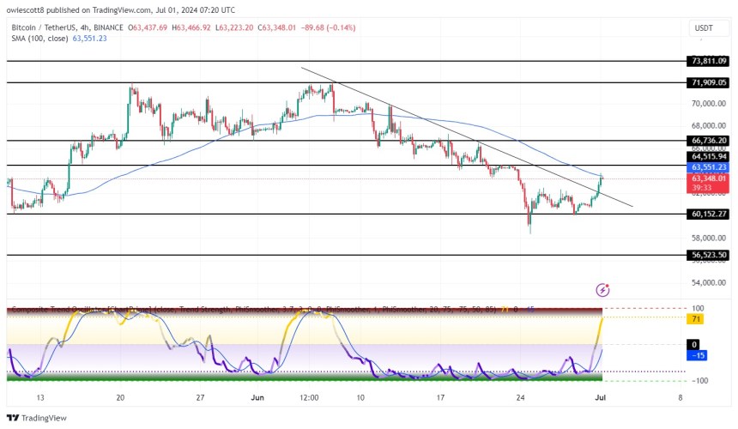
Task: Click the blue SMA value label 63,551.23
Action: pyautogui.click(x=709, y=167)
